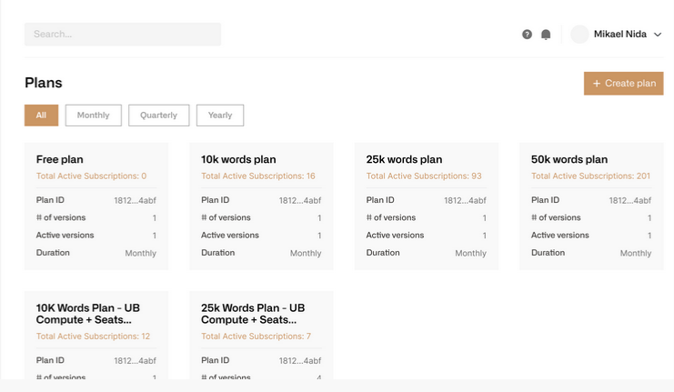
Task: Open the 10k words plan card title
Action: point(238,159)
